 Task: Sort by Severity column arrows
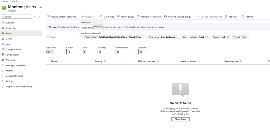105,61
